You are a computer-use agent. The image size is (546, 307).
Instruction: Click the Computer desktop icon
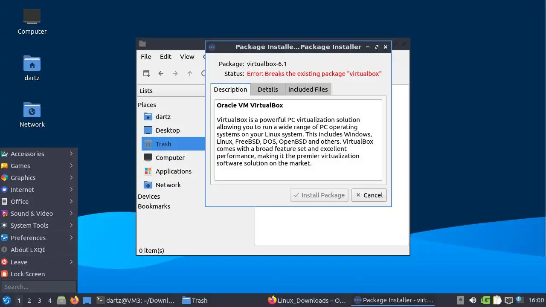pos(32,21)
